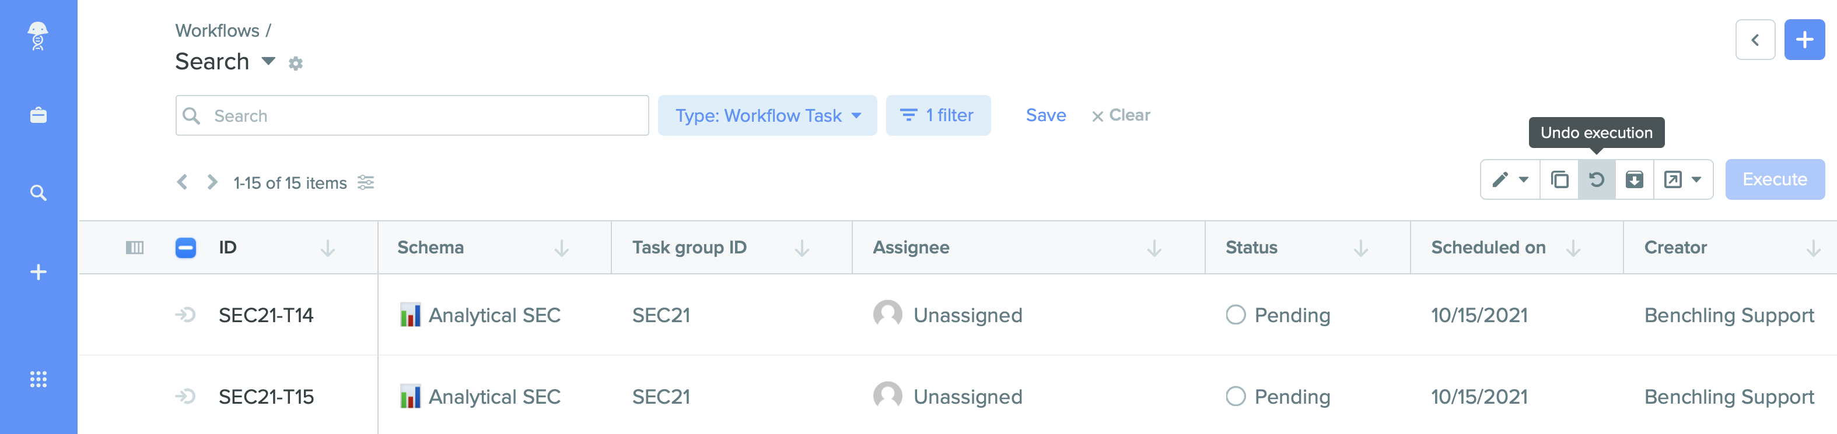1837x434 pixels.
Task: Click the Execute button
Action: coord(1774,179)
